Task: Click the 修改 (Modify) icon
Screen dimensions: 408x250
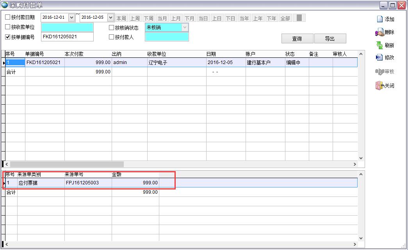Action: [379, 57]
